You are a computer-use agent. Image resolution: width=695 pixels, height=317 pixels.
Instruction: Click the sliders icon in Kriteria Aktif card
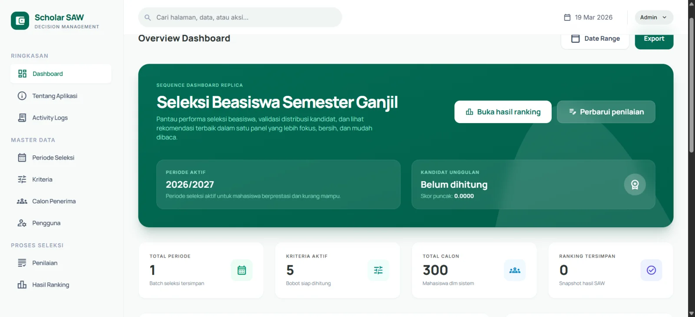coord(378,270)
